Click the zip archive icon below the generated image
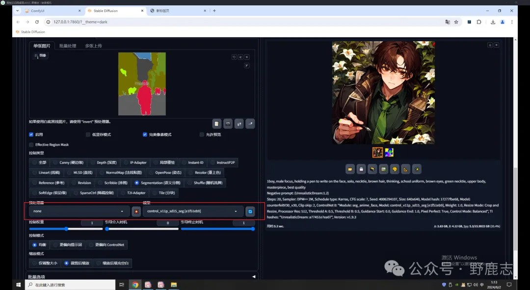The image size is (530, 290). 372,169
